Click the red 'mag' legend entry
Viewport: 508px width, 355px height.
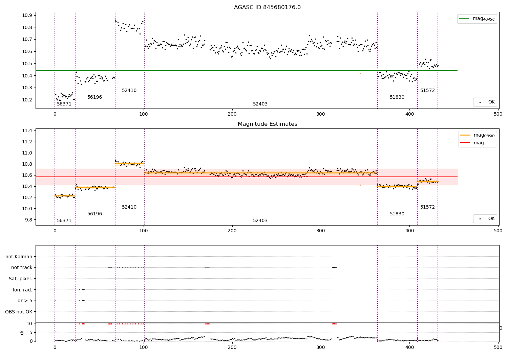click(x=472, y=143)
